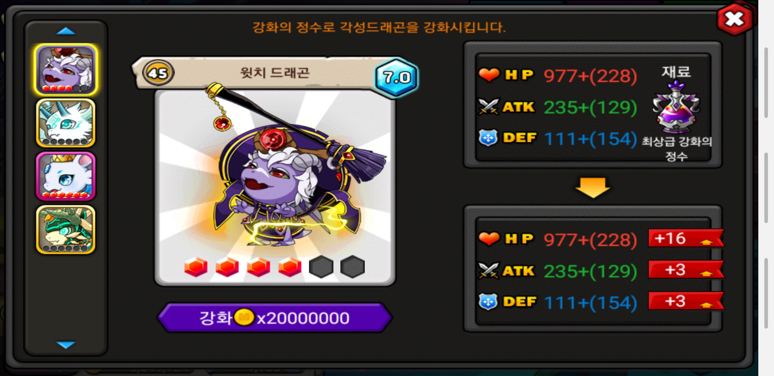The image size is (774, 376).
Task: Click the fourth red enhancement gem
Action: pyautogui.click(x=290, y=267)
